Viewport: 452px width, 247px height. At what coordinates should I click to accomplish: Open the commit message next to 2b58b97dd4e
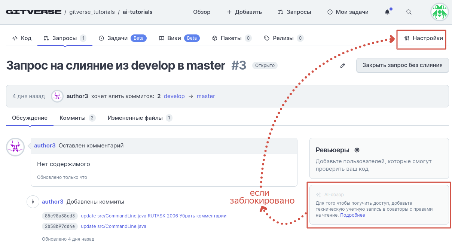(114, 226)
